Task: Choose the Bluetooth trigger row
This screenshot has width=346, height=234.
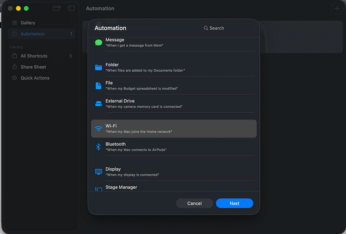Action: pos(174,147)
